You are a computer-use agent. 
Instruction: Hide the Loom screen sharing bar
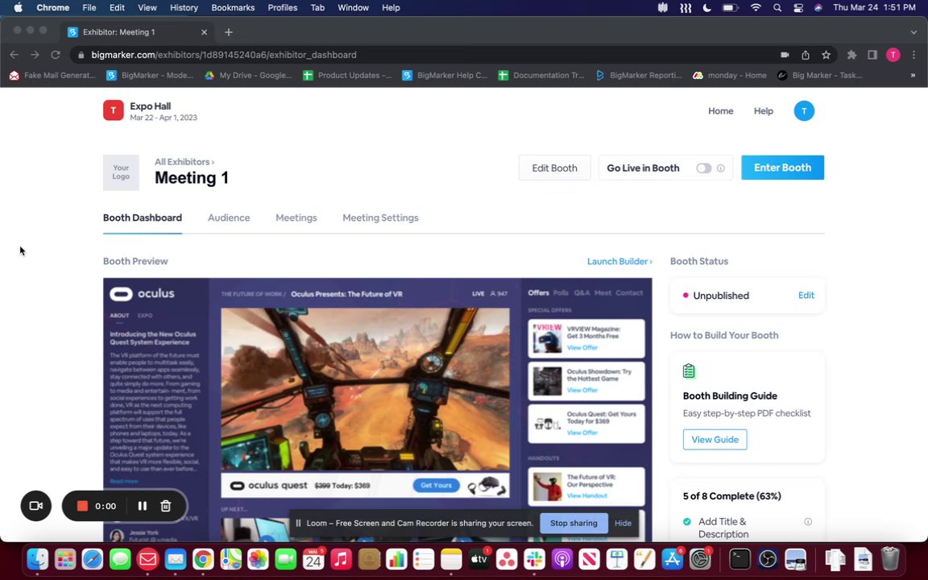coord(623,523)
